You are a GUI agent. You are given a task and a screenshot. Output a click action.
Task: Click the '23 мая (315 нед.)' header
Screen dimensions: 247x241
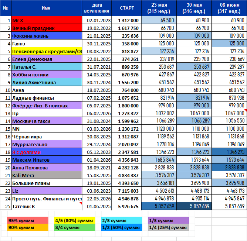159,8
